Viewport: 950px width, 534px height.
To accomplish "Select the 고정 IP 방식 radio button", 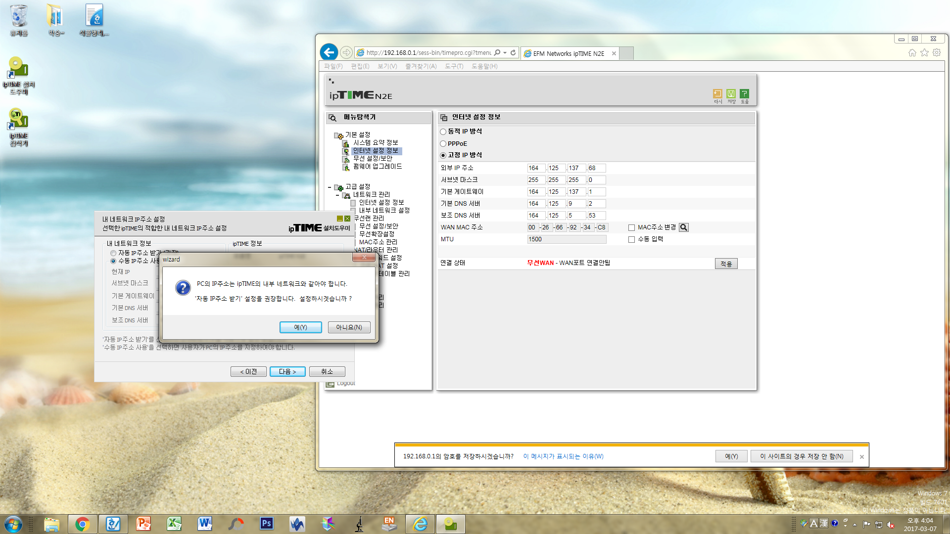I will point(443,155).
